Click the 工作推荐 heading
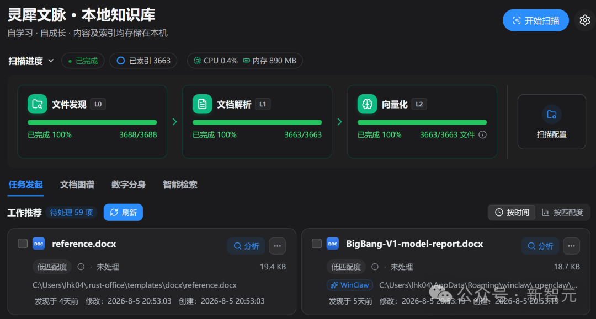Viewport: 596px width, 319px height. (x=25, y=213)
